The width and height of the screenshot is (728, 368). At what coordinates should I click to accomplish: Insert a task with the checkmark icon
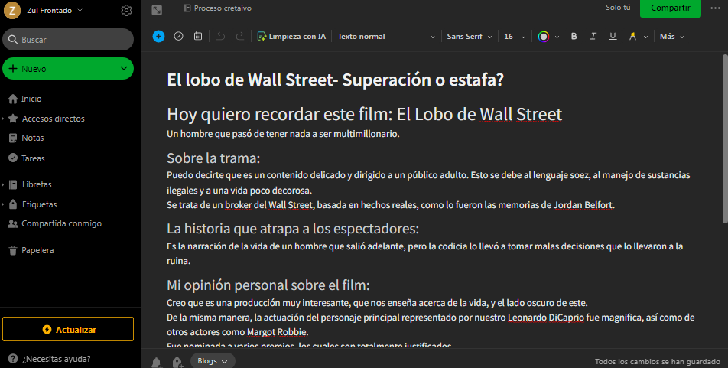[x=178, y=36]
